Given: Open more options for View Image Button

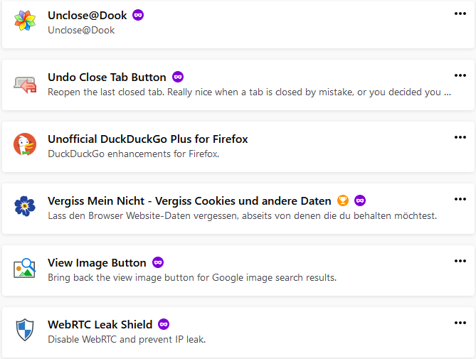Looking at the screenshot, I should (460, 260).
